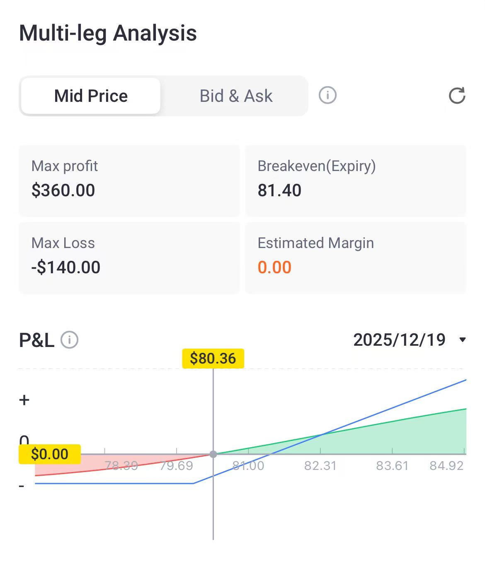Image resolution: width=485 pixels, height=566 pixels.
Task: Tap the info icon beside Bid & Ask
Action: tap(327, 96)
